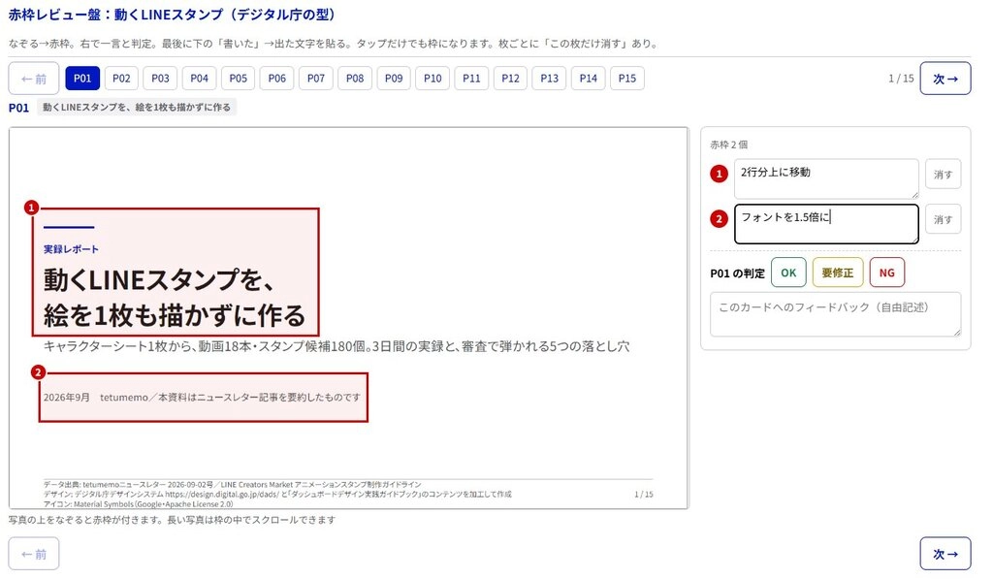Delete red frame 1 with 消す
993x579 pixels.
[943, 175]
